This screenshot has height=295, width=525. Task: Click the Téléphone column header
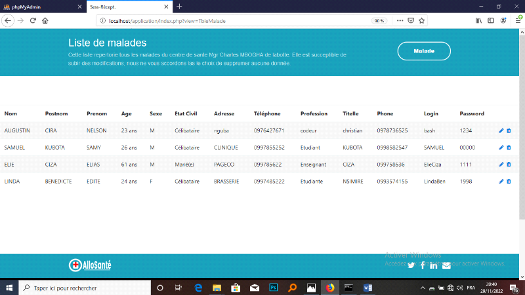pyautogui.click(x=267, y=113)
